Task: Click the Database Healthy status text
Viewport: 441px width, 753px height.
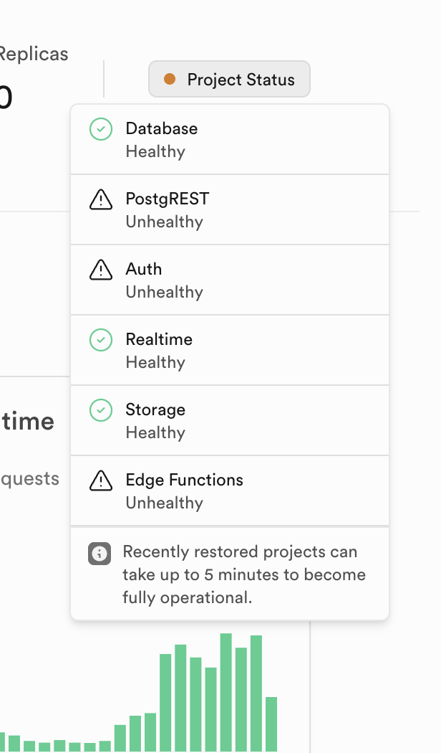Action: point(155,152)
